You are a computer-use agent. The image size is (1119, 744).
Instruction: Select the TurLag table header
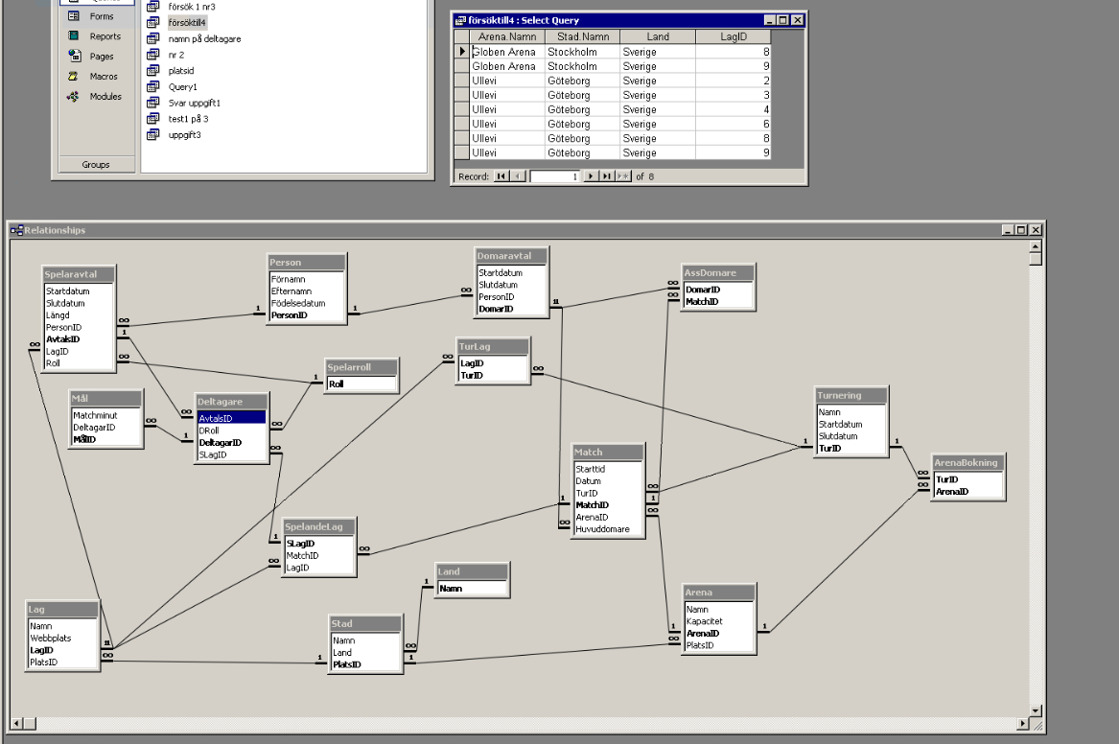493,346
